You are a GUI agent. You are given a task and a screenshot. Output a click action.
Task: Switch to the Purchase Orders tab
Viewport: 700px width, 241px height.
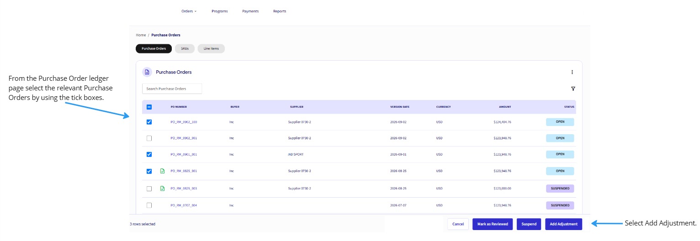point(154,48)
